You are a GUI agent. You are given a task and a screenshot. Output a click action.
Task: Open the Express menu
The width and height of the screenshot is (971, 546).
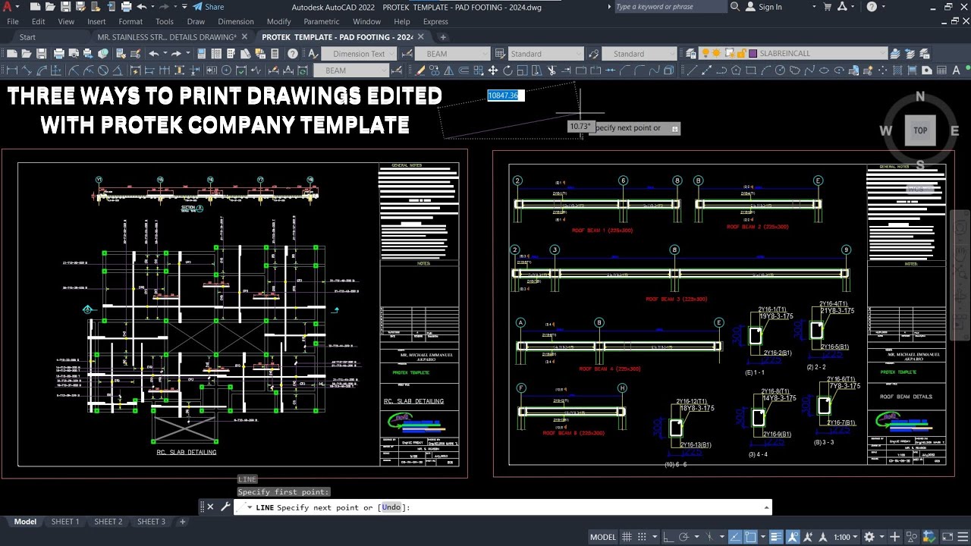(x=435, y=21)
